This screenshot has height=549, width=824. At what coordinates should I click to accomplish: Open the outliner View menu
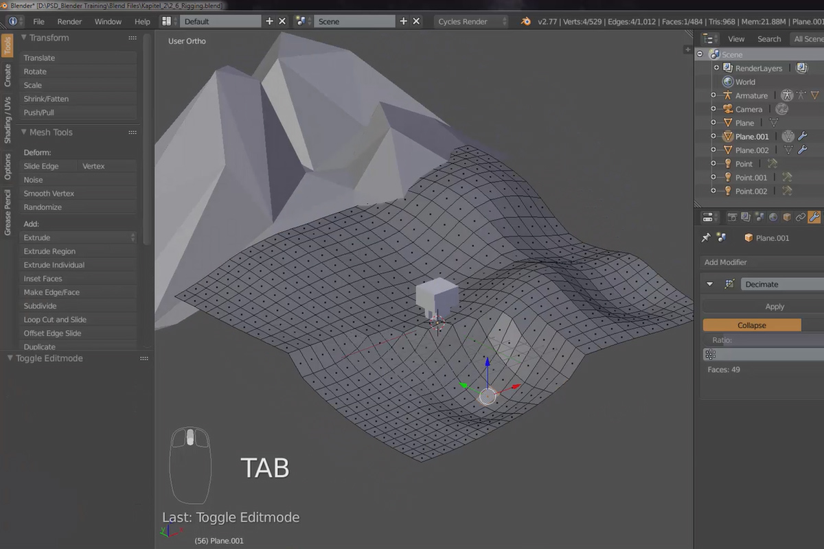tap(736, 39)
